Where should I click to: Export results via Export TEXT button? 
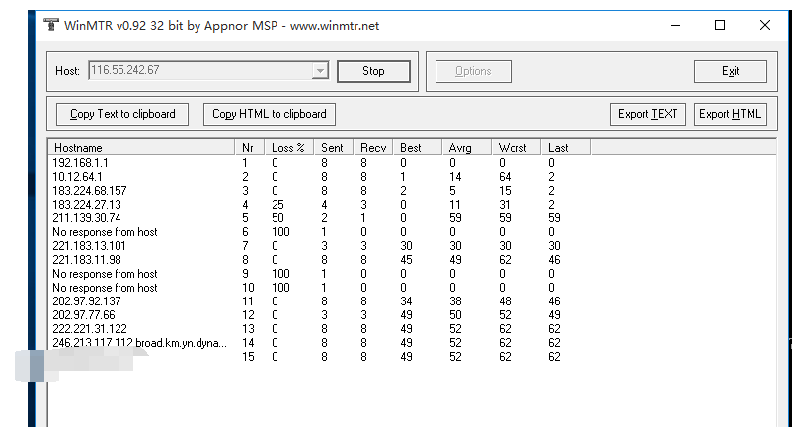click(x=648, y=114)
